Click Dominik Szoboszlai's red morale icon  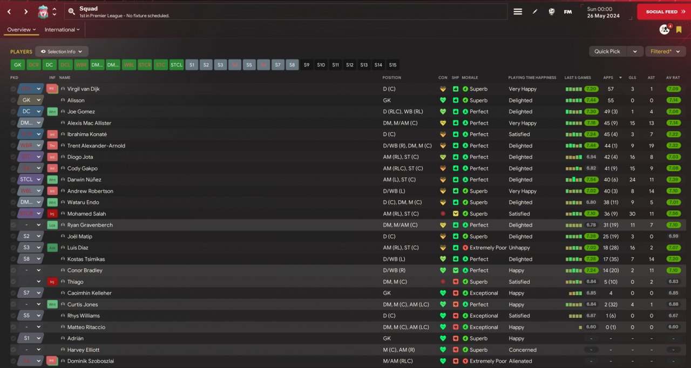pyautogui.click(x=465, y=361)
